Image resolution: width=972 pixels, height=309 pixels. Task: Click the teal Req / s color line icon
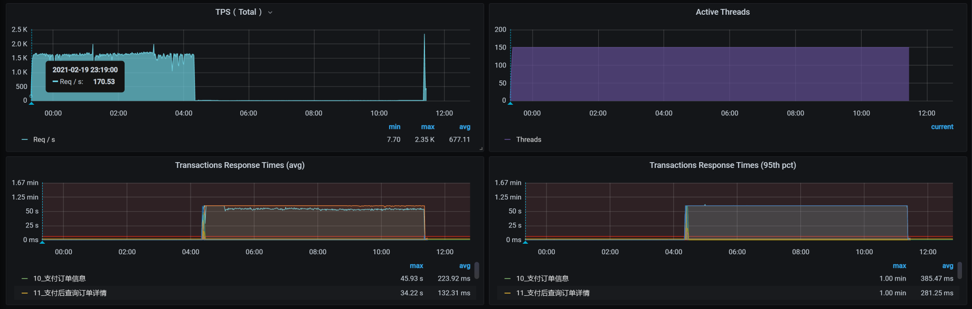(x=24, y=139)
